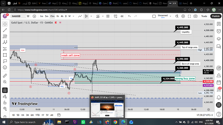Toggle stay in drawing mode
This screenshot has height=125, width=223.
[x=5, y=97]
